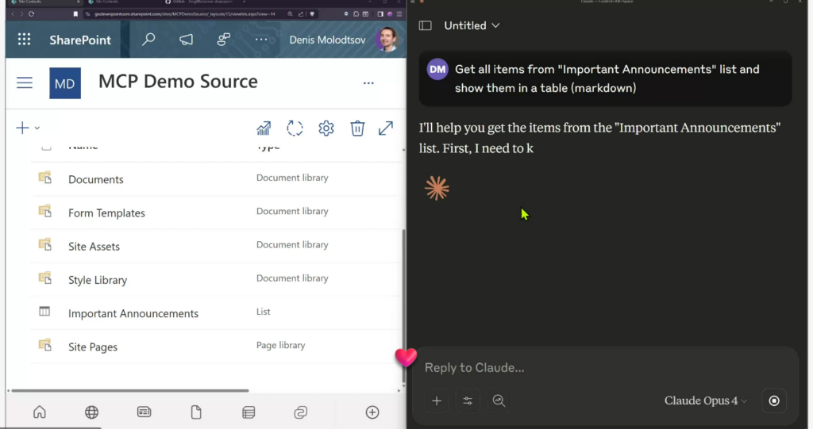Click the file page icon in the bottom bar

coord(196,412)
